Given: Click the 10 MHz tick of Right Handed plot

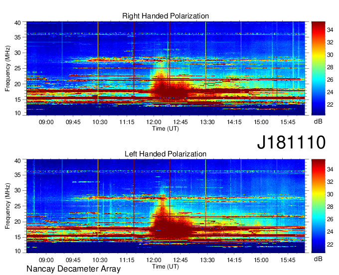Looking at the screenshot, I should (x=17, y=113).
